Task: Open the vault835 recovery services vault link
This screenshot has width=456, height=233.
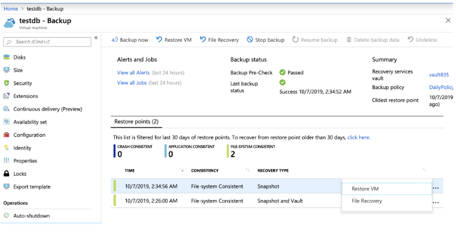Action: point(439,75)
